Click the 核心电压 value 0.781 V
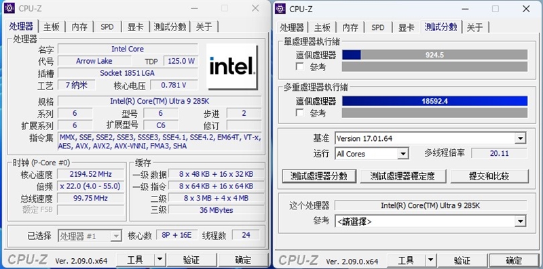 pyautogui.click(x=174, y=85)
